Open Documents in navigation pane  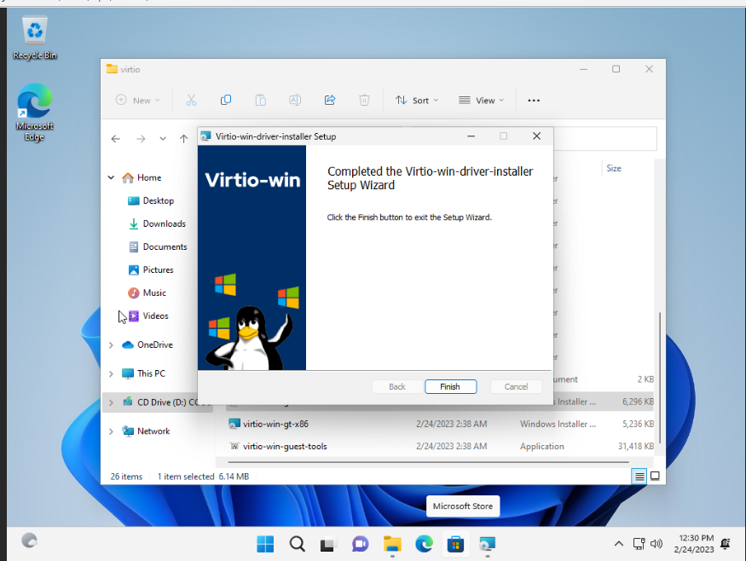tap(158, 247)
